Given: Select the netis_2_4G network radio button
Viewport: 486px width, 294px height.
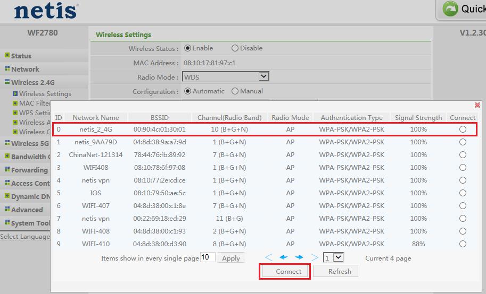Looking at the screenshot, I should click(463, 129).
